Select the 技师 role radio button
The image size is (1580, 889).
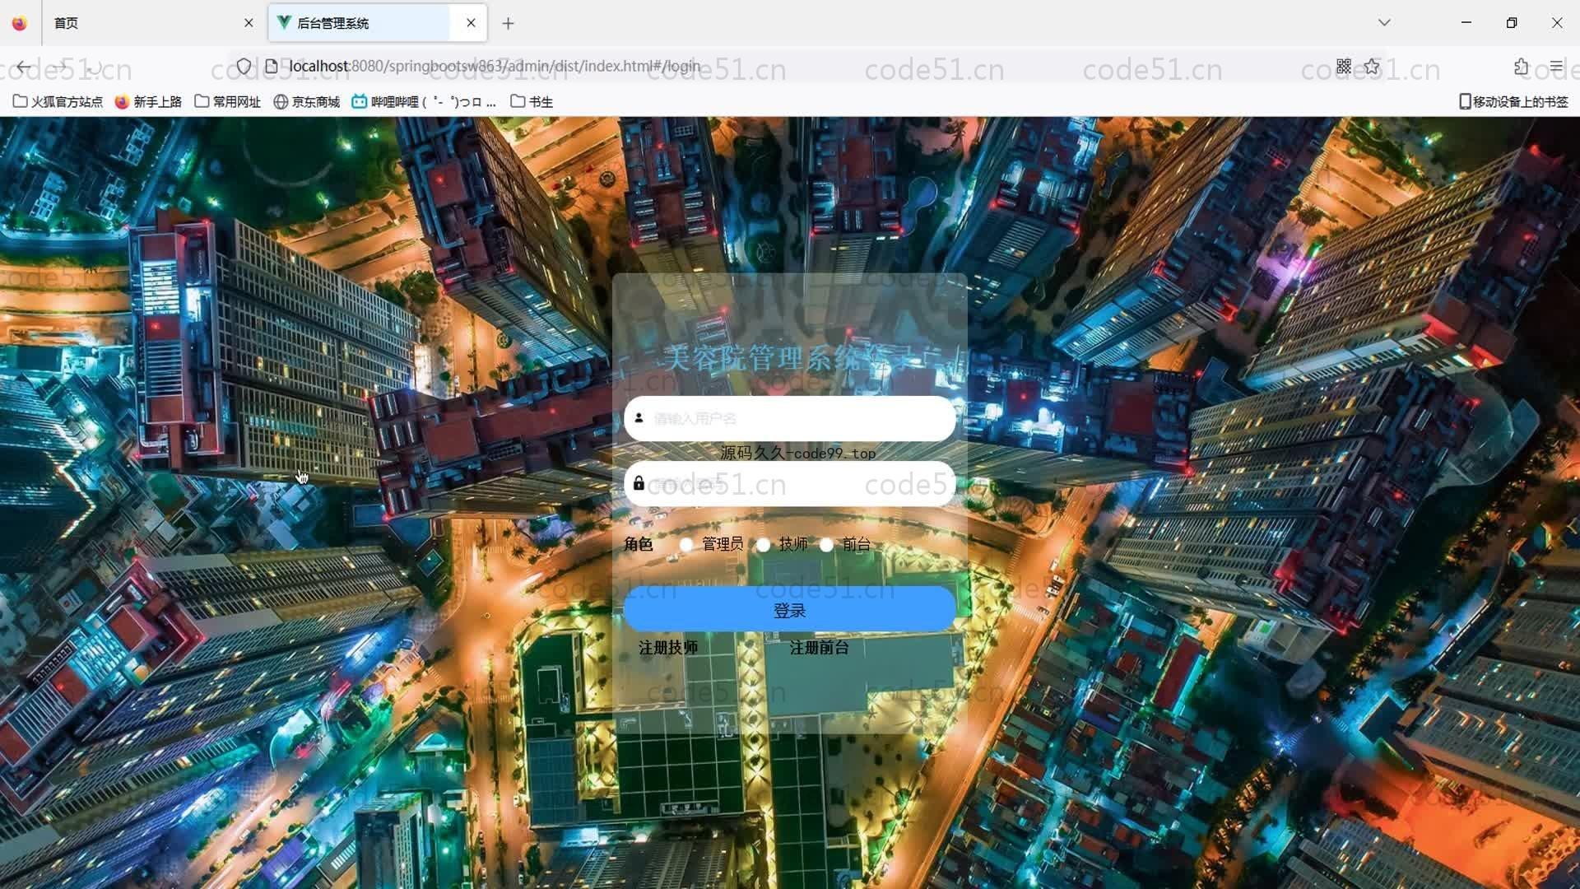763,544
